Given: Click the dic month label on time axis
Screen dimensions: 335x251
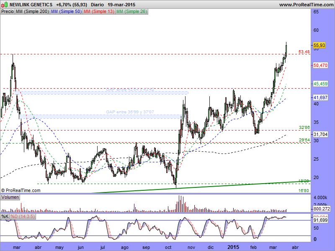Looking at the screenshot, I should click(211, 247).
